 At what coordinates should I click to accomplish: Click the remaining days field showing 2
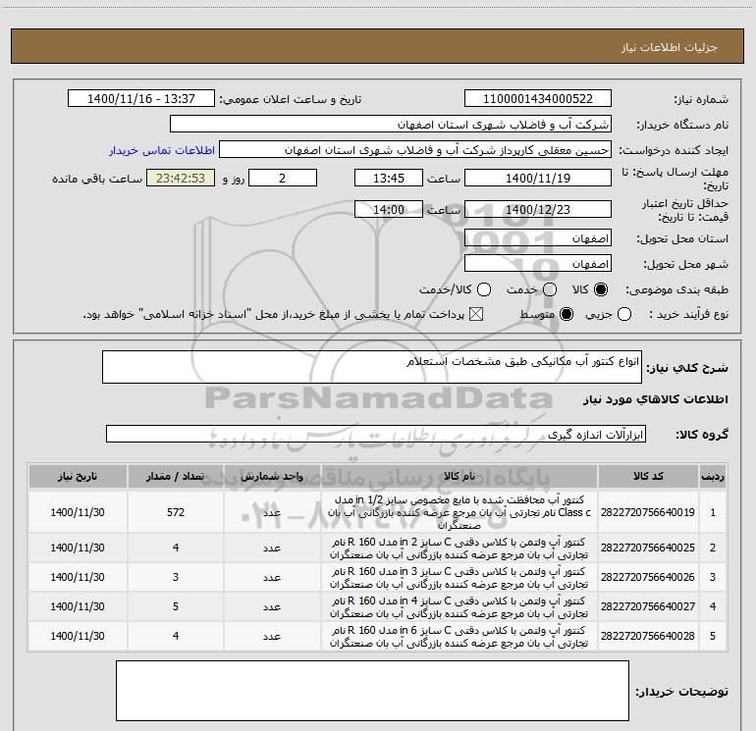click(x=283, y=179)
